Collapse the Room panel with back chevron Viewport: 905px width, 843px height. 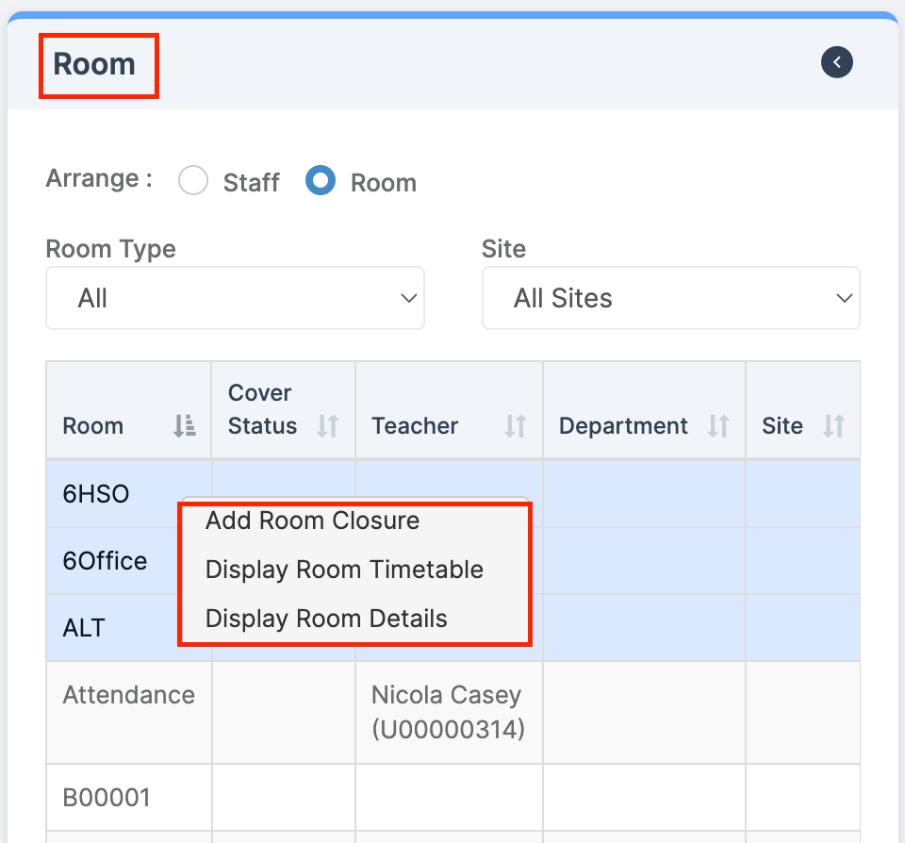pyautogui.click(x=837, y=62)
